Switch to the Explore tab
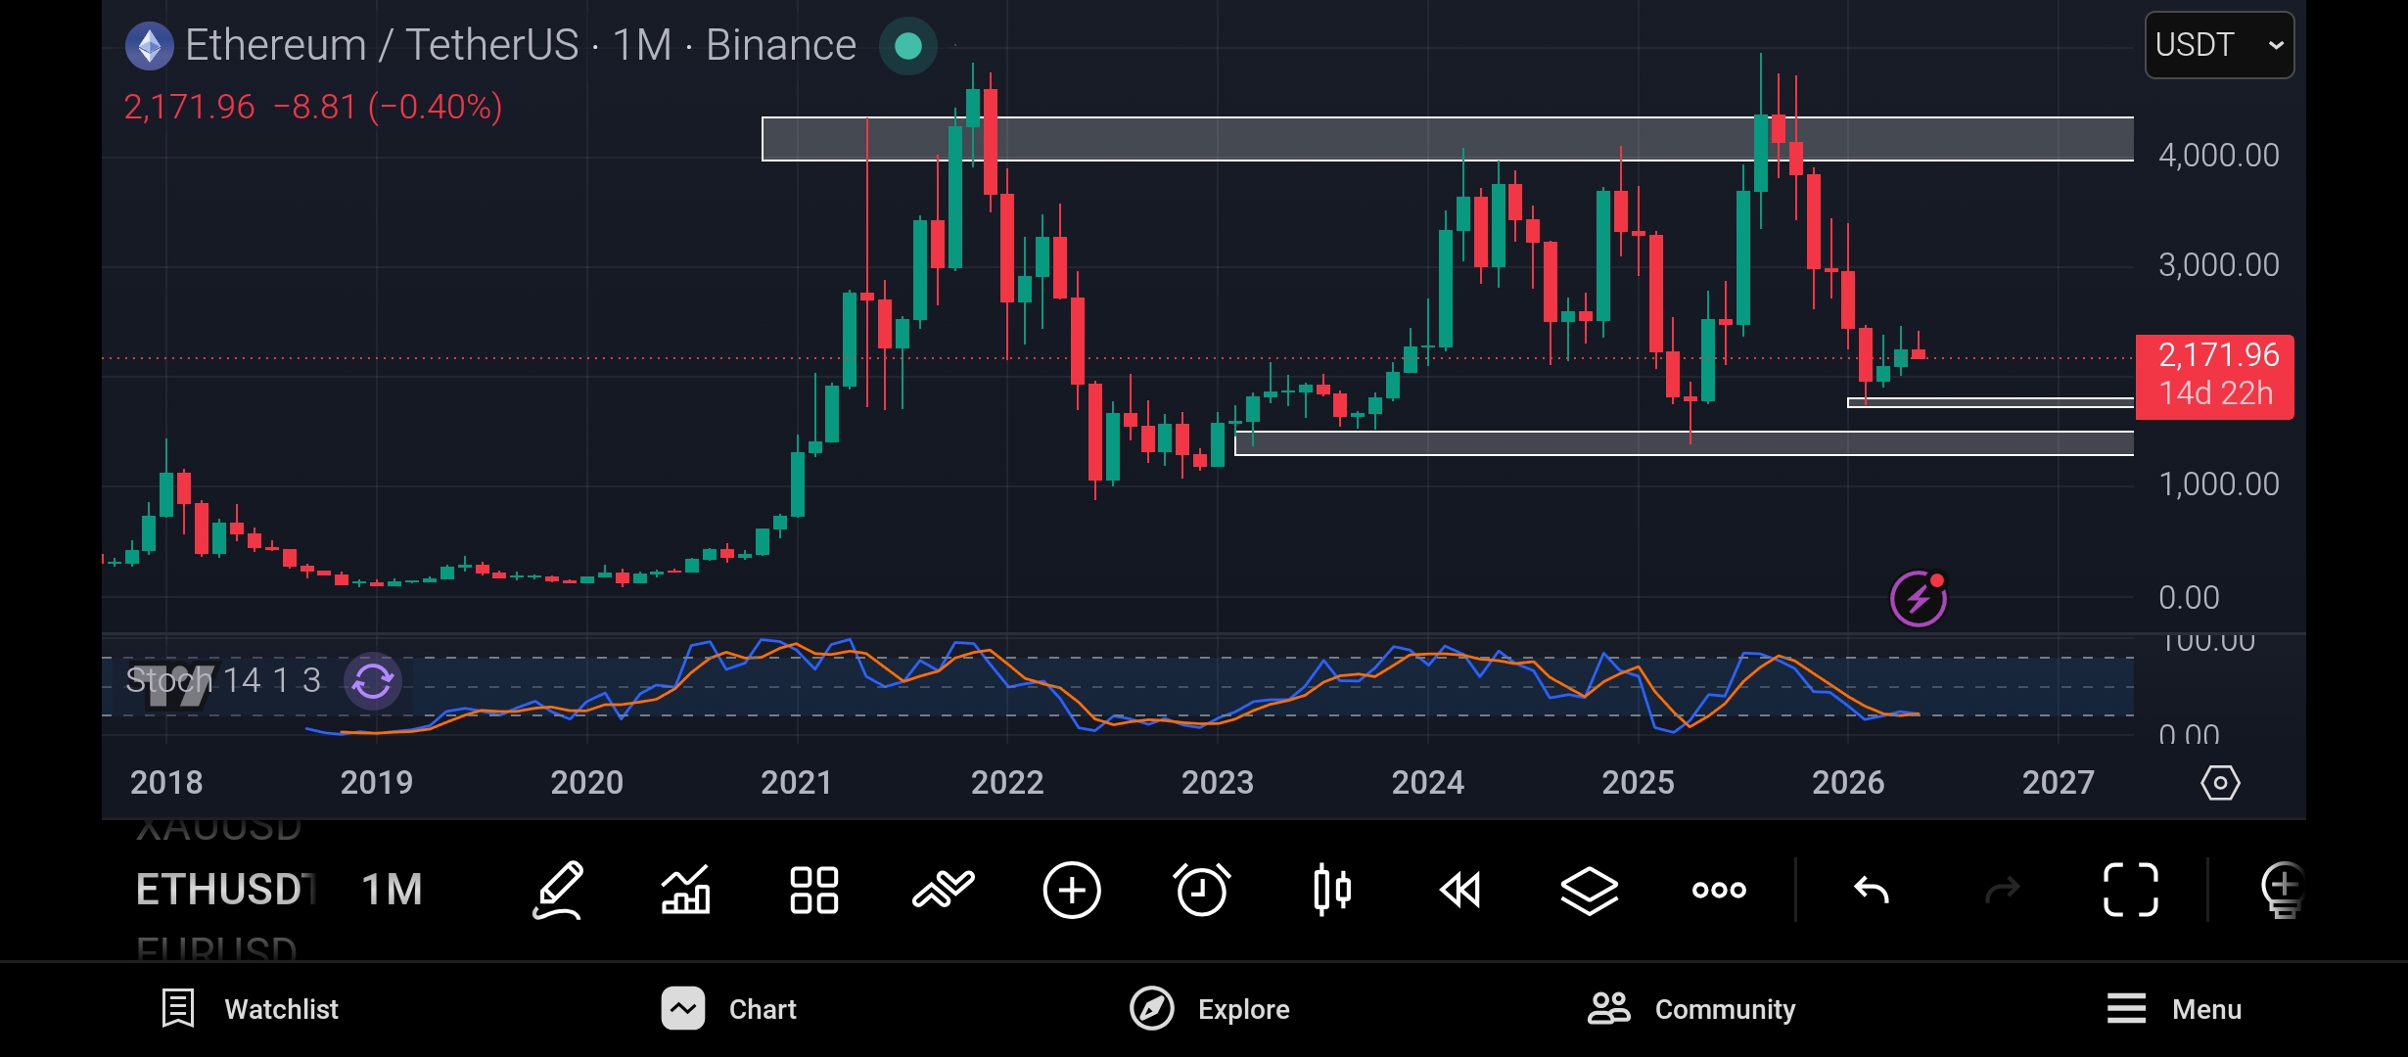Image resolution: width=2408 pixels, height=1057 pixels. [x=1210, y=1009]
